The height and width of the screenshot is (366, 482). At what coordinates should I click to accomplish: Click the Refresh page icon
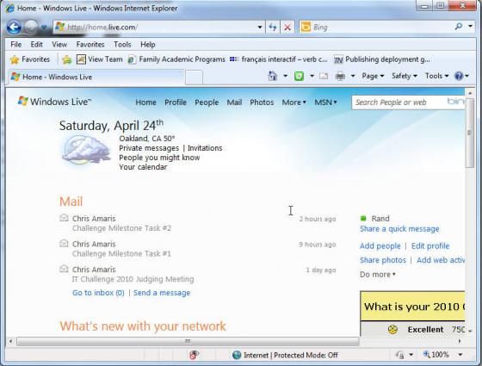(x=273, y=28)
